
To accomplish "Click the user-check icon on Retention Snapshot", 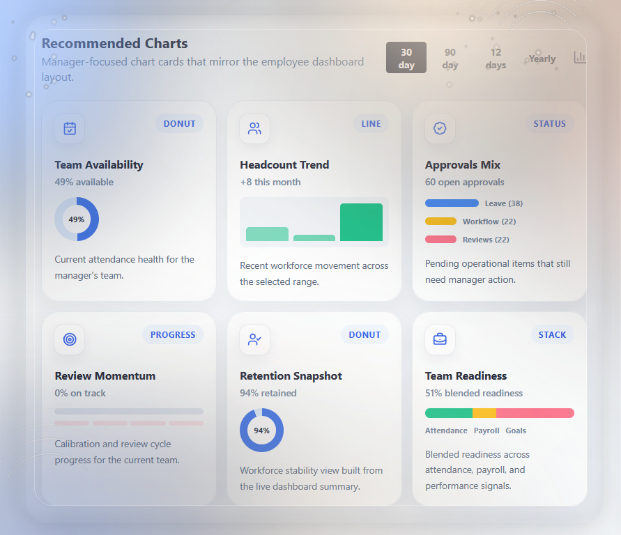I will pyautogui.click(x=254, y=339).
